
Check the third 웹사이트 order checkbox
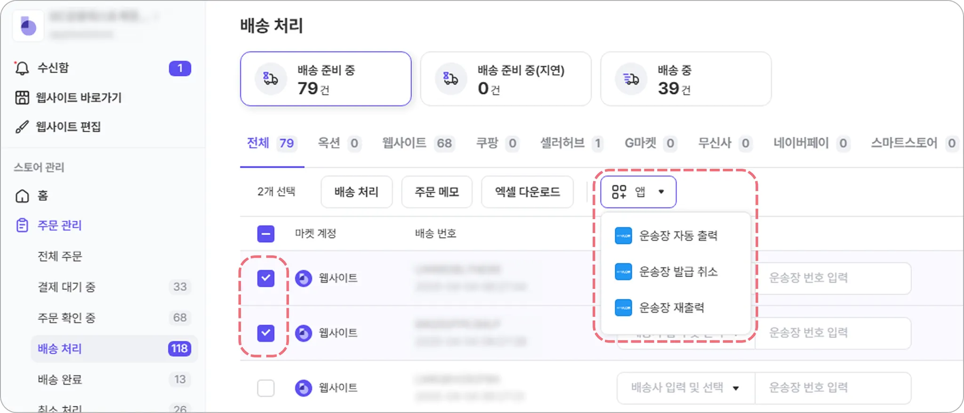coord(265,388)
